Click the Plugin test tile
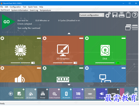139x107 pixels. pos(102,94)
